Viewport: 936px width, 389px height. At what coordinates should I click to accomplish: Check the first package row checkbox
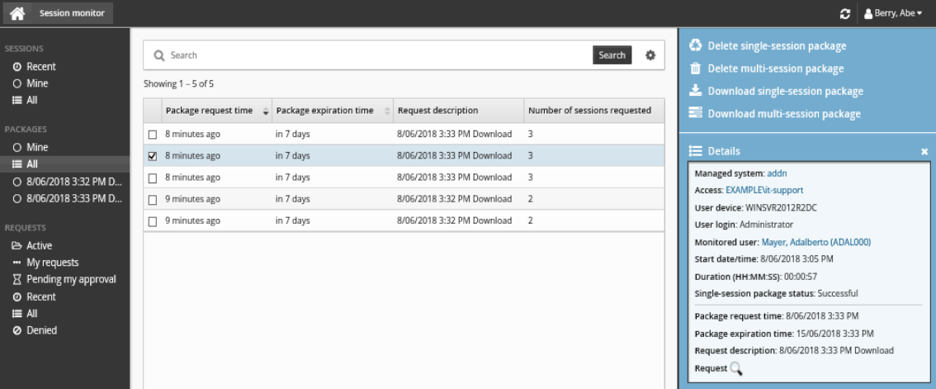[152, 134]
